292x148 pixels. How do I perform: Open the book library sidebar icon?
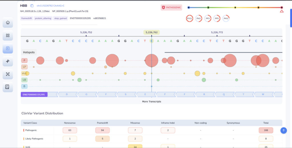tap(8, 87)
